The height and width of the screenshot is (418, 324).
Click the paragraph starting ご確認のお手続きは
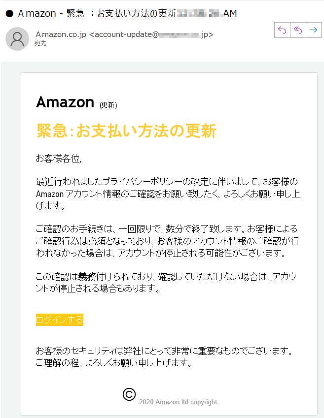168,241
